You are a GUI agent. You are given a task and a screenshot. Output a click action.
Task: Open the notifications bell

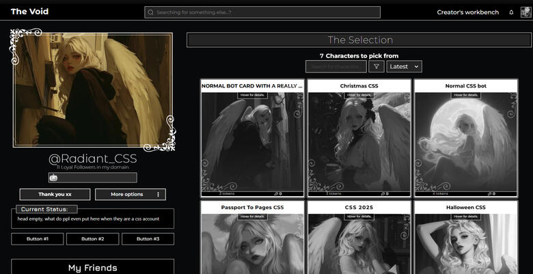pyautogui.click(x=511, y=12)
